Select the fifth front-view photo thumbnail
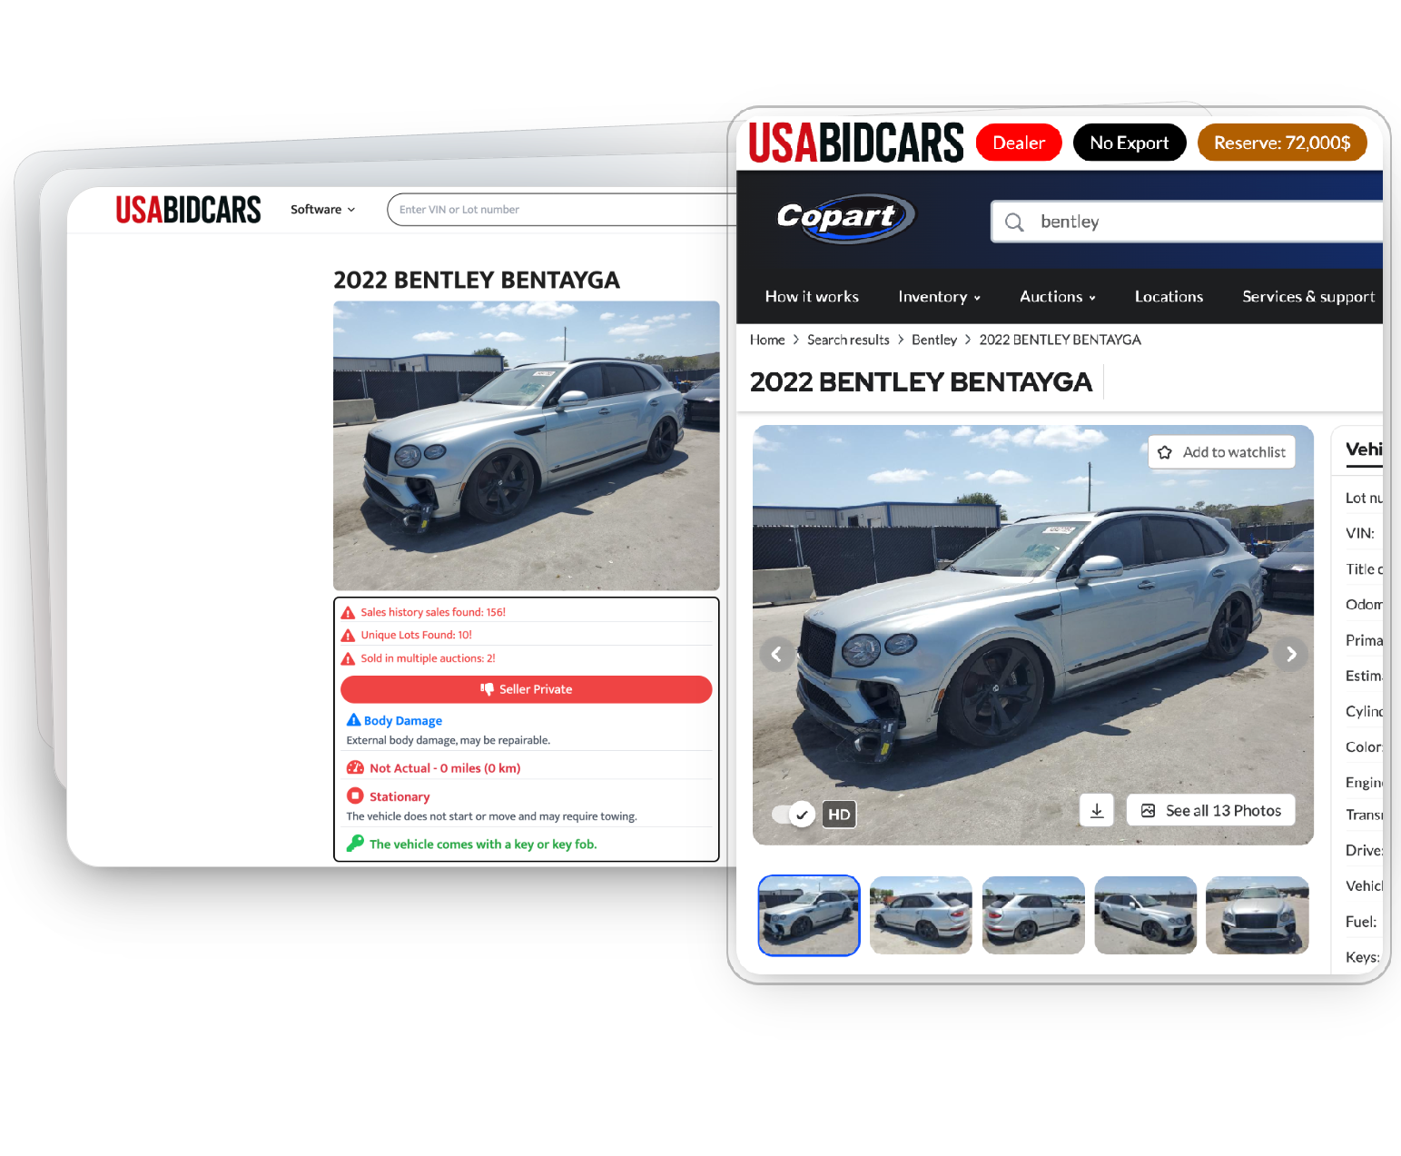 click(x=1258, y=915)
